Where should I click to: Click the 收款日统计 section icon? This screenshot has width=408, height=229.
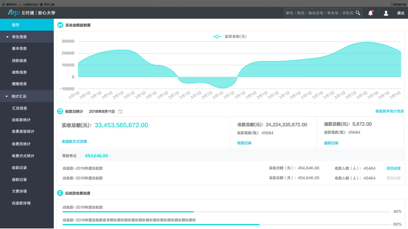pyautogui.click(x=60, y=111)
